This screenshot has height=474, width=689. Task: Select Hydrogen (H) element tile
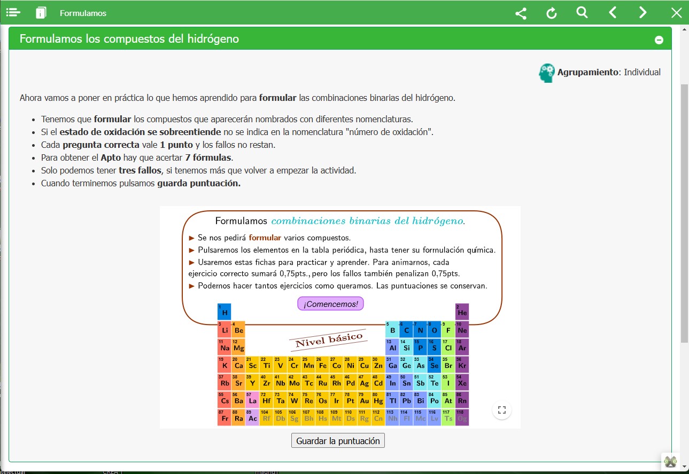coord(224,312)
